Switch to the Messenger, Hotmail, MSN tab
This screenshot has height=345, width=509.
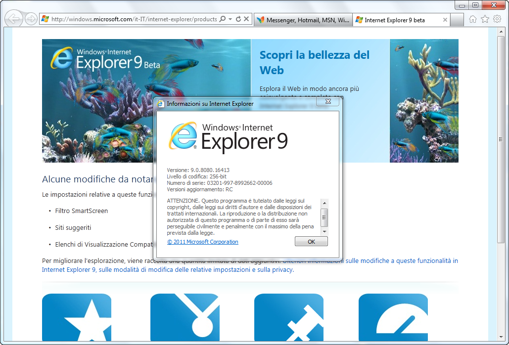tap(303, 20)
